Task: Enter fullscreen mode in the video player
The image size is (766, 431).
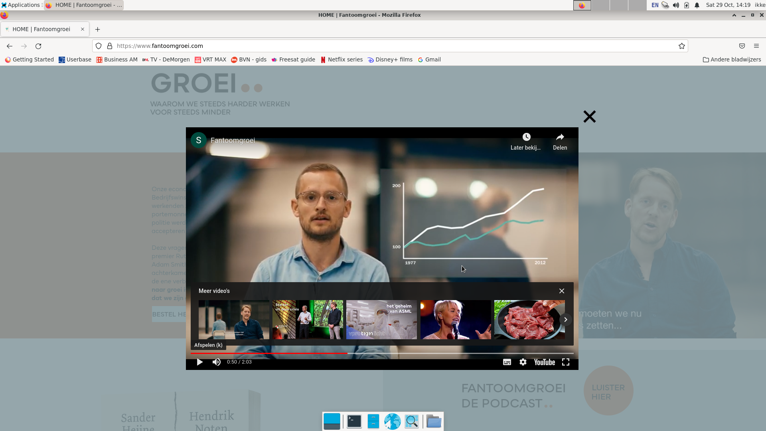Action: (566, 362)
